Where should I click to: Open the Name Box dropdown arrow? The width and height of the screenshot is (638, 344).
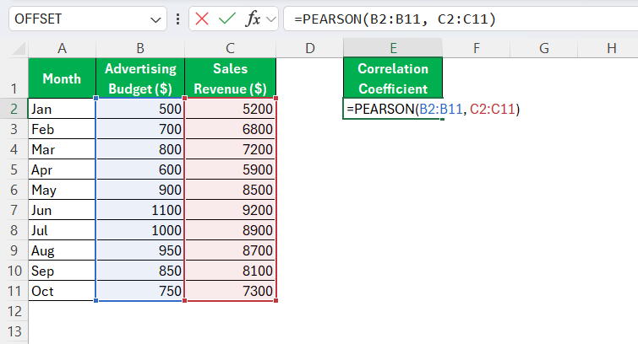click(x=155, y=19)
